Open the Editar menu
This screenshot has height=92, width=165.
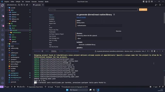pyautogui.click(x=12, y=2)
